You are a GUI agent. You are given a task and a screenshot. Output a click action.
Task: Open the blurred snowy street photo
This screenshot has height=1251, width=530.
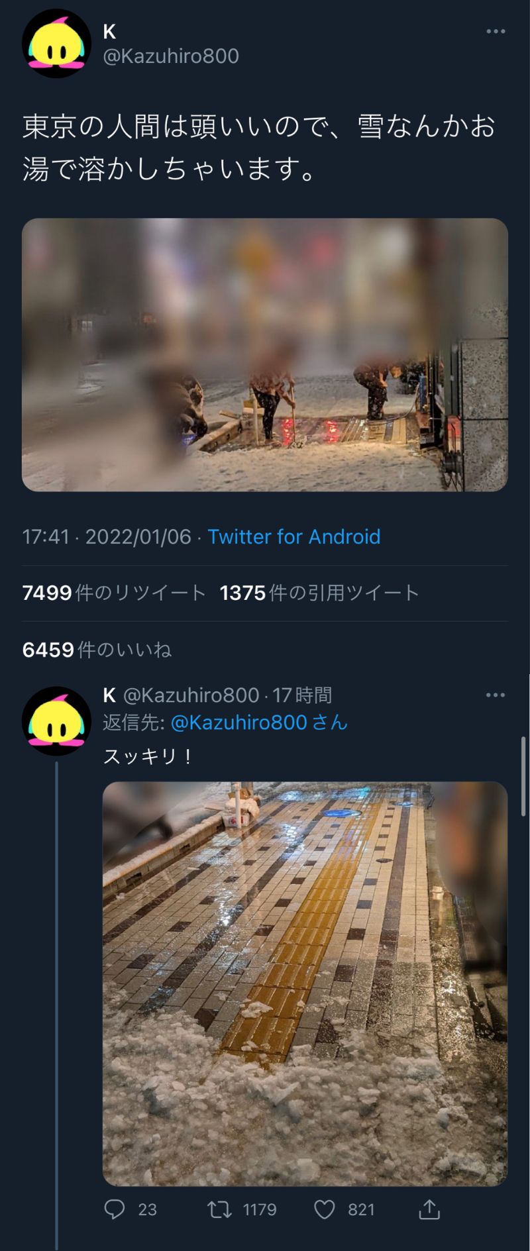(265, 355)
